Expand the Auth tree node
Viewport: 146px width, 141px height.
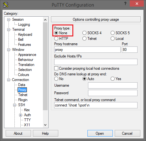pyautogui.click(x=20, y=115)
